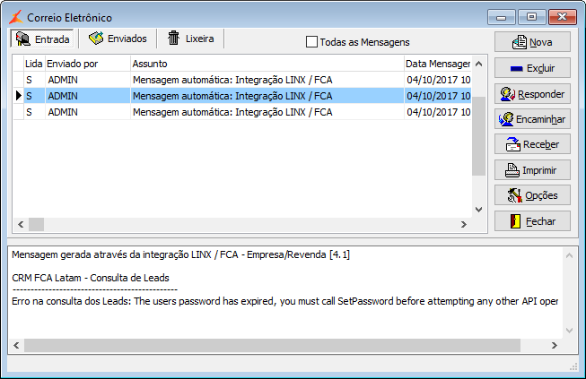The height and width of the screenshot is (379, 586).
Task: Select the third Integração LINX / FCA message
Action: pyautogui.click(x=232, y=112)
